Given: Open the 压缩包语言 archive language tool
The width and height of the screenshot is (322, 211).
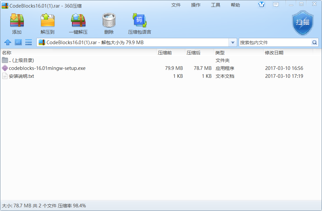Looking at the screenshot, I should (139, 21).
